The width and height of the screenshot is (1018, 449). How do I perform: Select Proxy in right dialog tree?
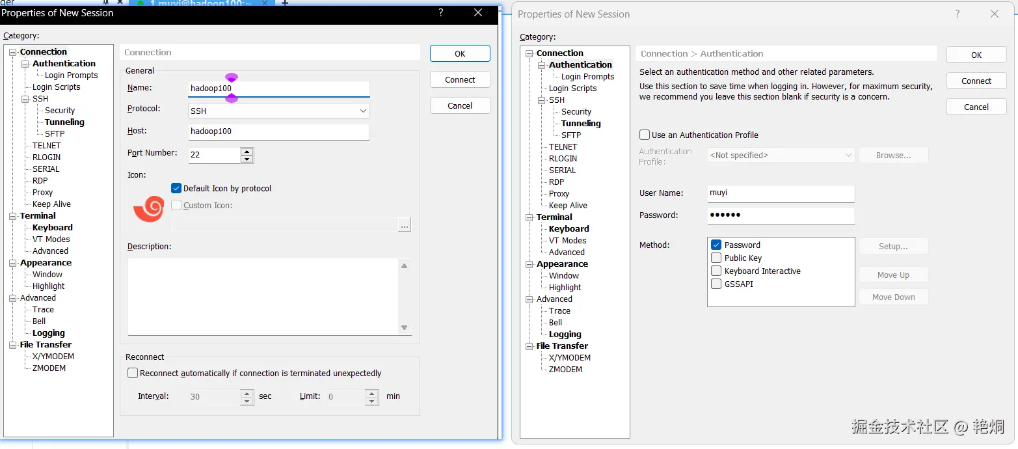559,194
